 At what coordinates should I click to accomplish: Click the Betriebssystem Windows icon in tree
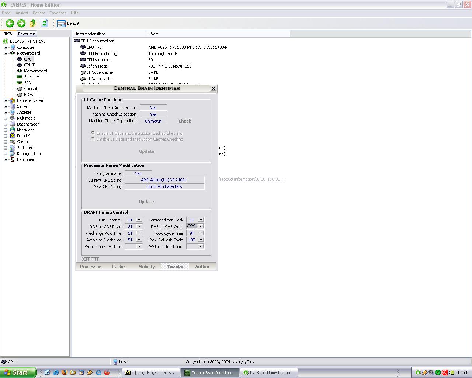(13, 100)
